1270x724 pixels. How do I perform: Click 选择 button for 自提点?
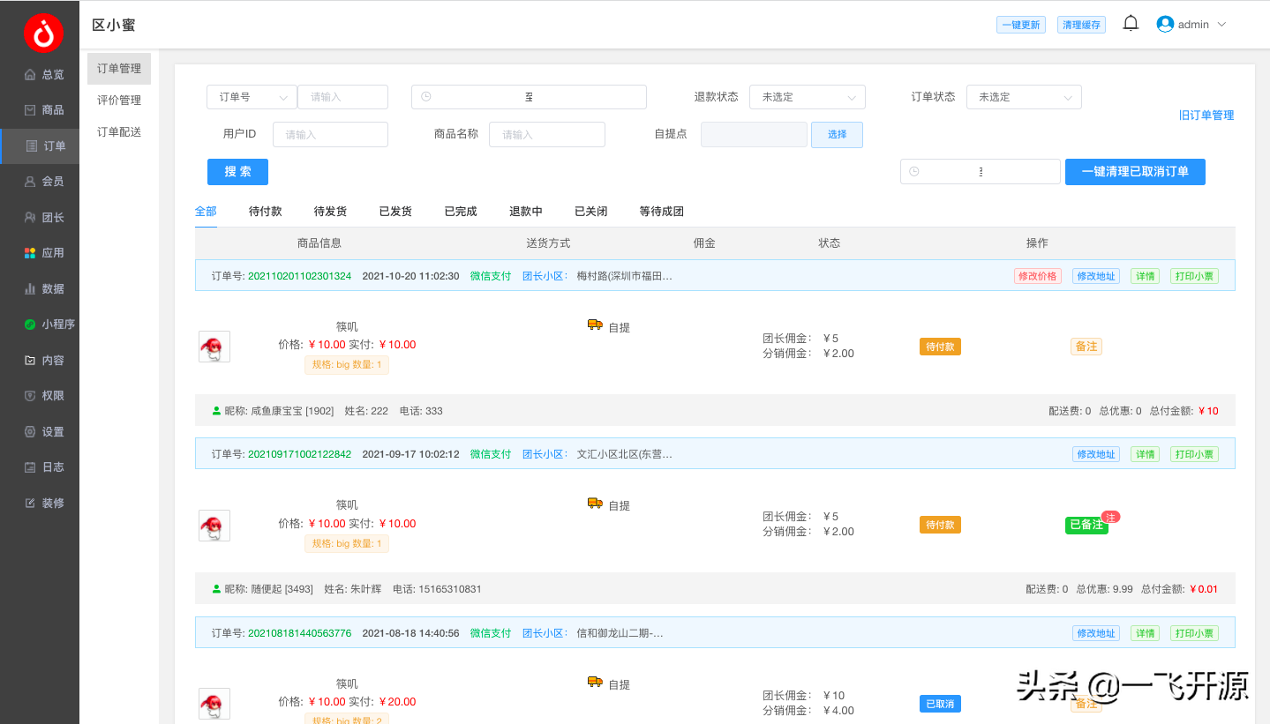[x=837, y=135]
